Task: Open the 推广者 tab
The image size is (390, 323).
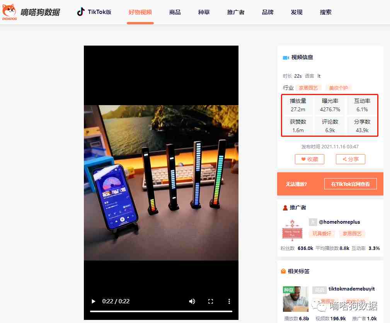Action: tap(236, 12)
